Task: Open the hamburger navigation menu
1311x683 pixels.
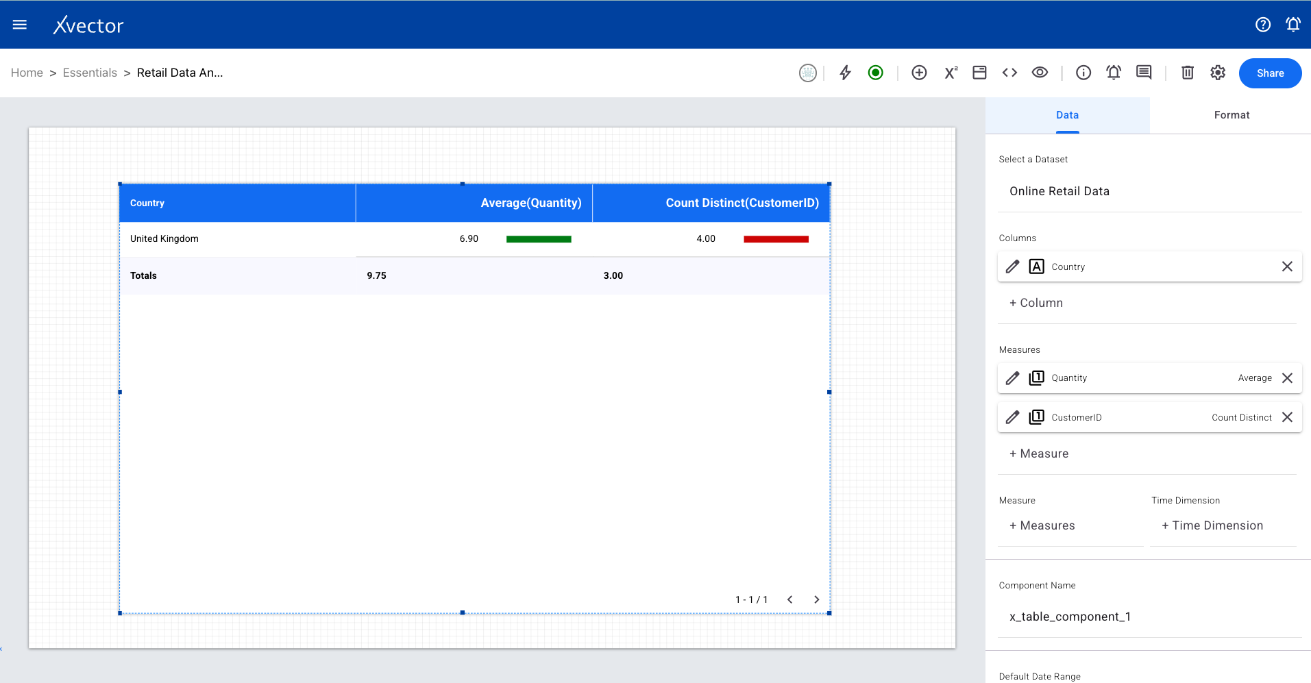Action: [x=20, y=25]
